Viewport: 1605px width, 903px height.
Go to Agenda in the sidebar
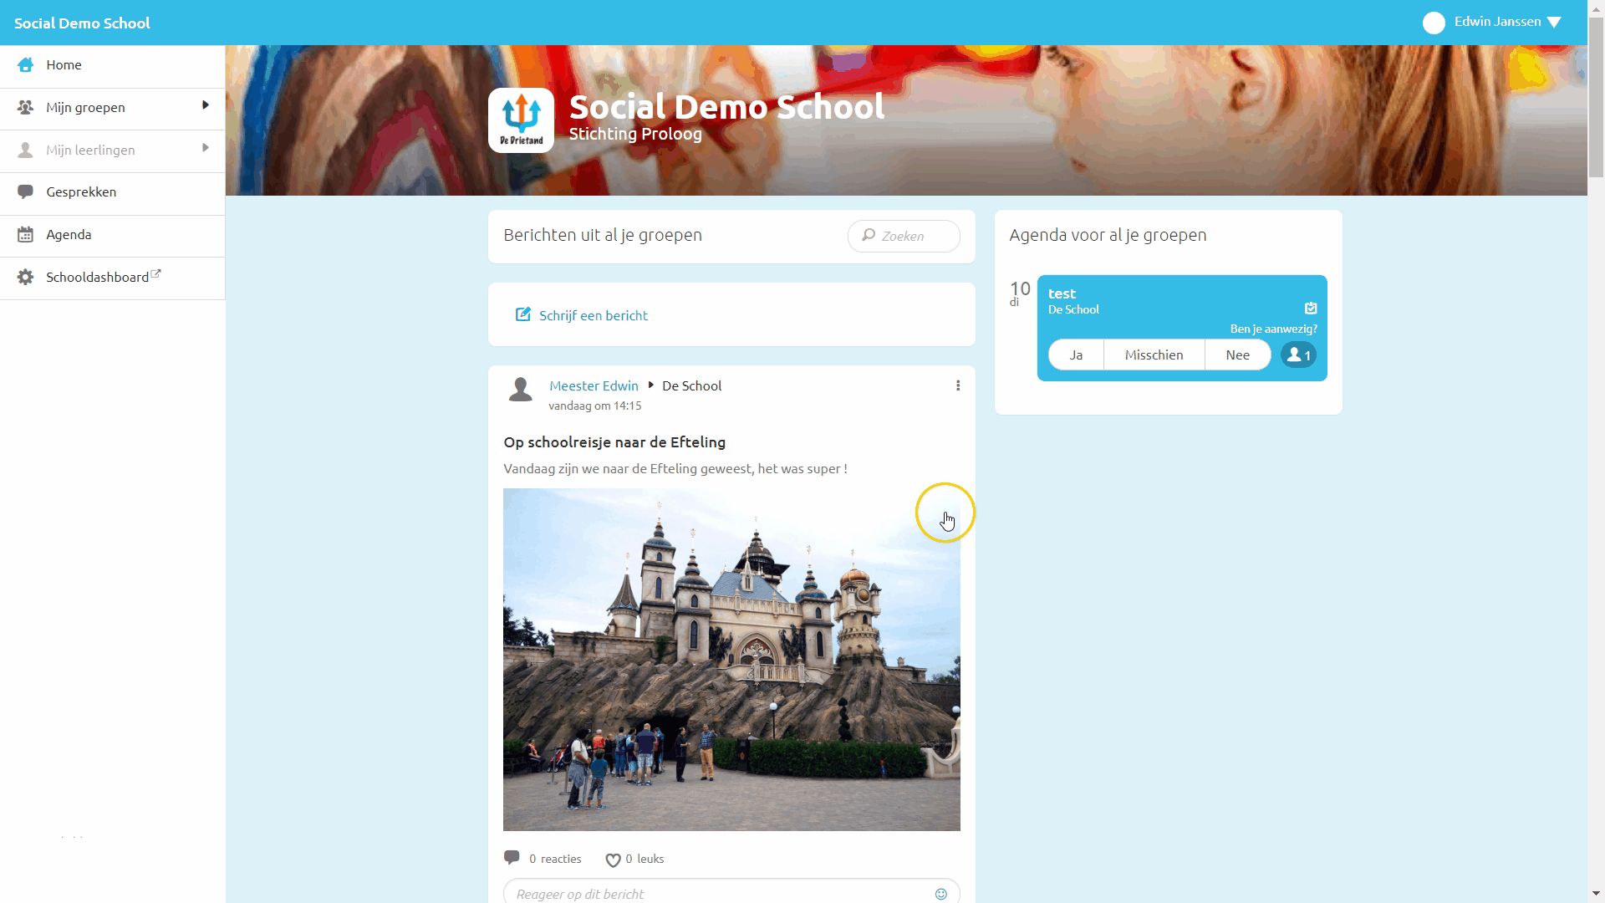[69, 235]
